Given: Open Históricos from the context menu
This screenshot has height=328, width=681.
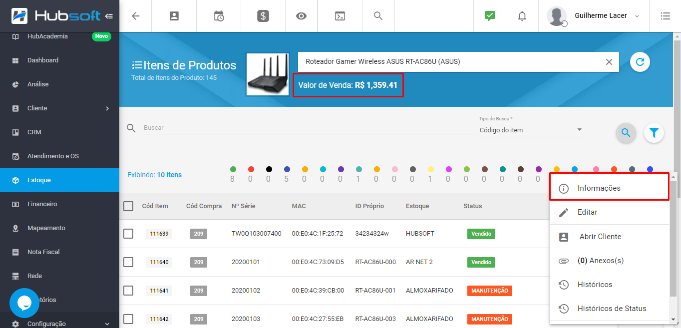Looking at the screenshot, I should pyautogui.click(x=609, y=285).
